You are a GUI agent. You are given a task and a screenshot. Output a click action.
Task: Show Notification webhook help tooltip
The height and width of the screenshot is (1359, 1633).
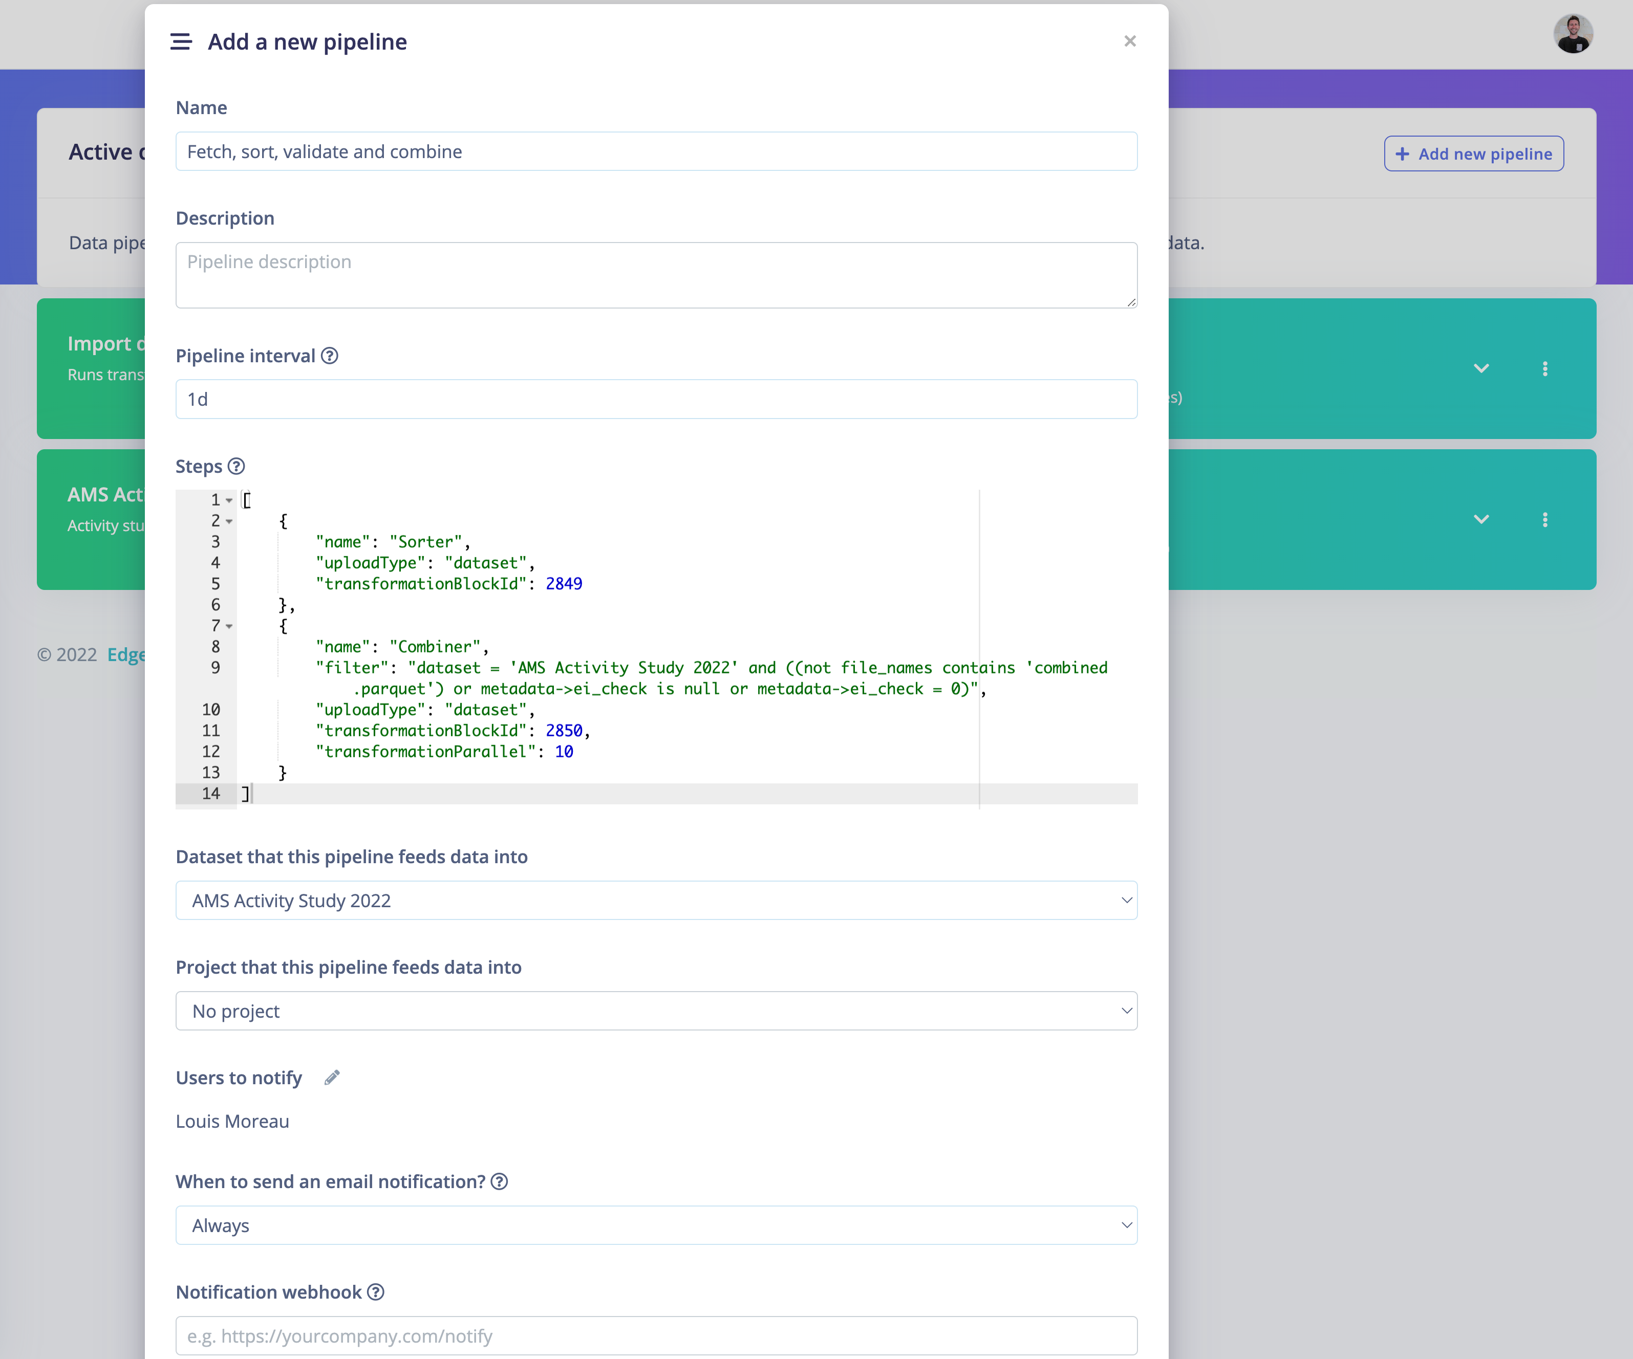(376, 1291)
